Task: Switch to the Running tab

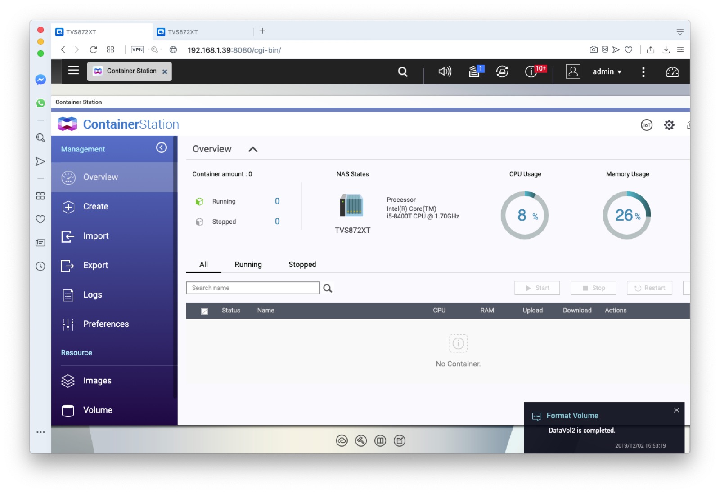Action: pos(248,265)
